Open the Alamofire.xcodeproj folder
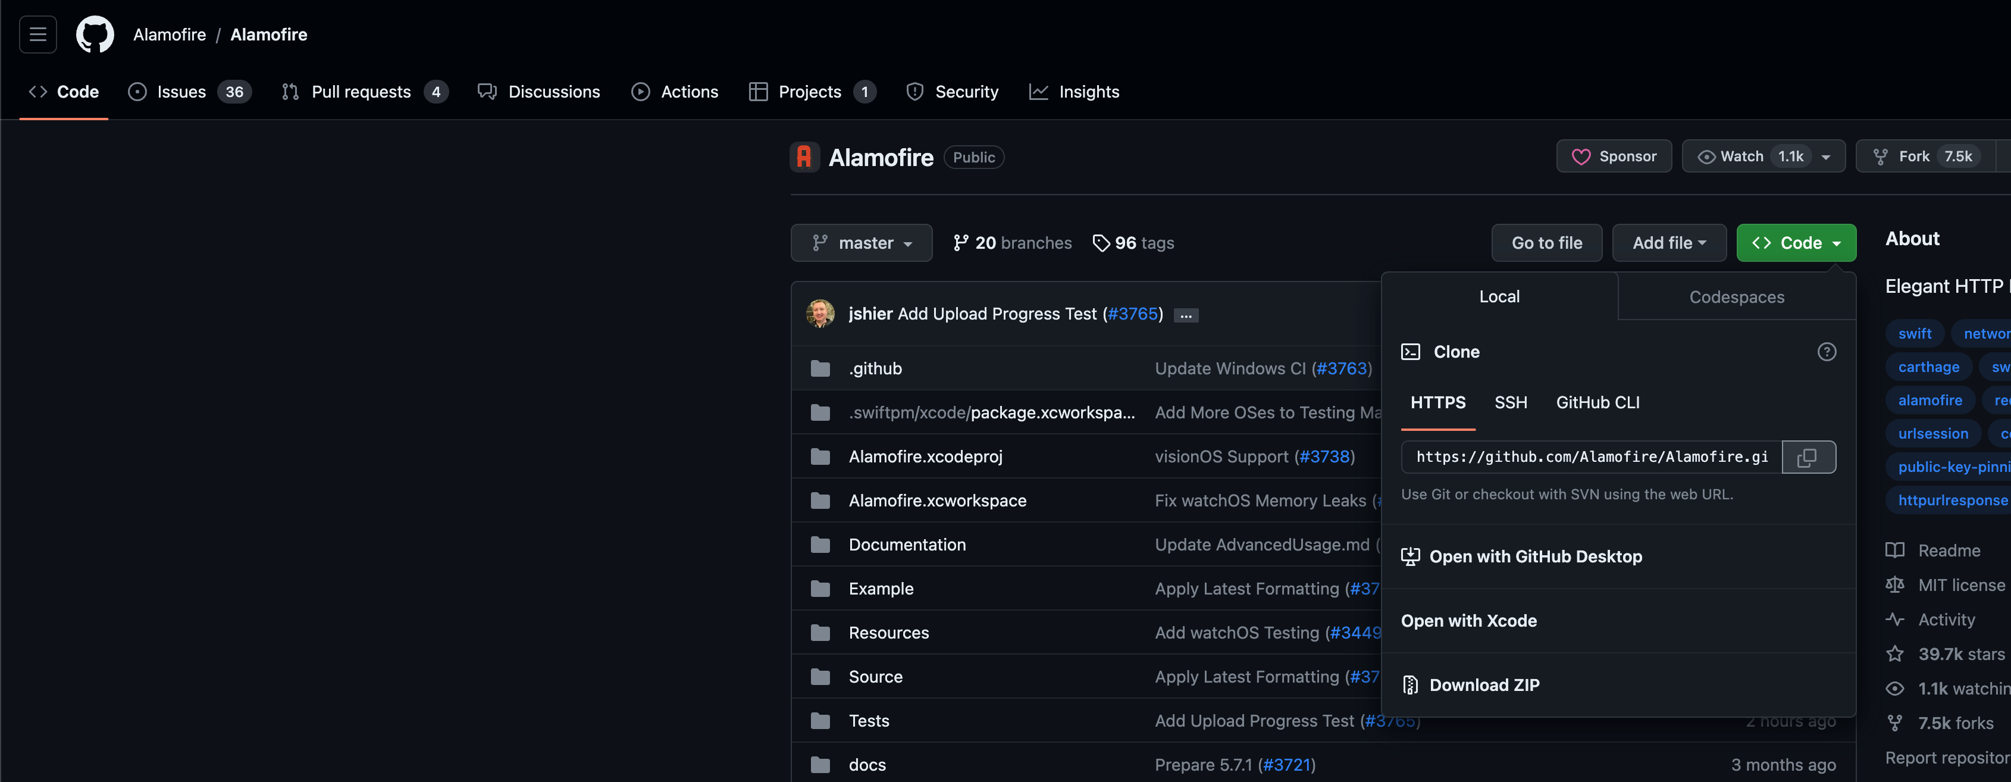Screen dimensions: 2011x782 [x=925, y=456]
